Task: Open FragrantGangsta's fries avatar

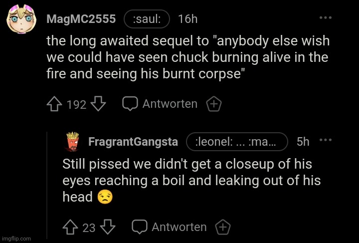Action: click(73, 142)
